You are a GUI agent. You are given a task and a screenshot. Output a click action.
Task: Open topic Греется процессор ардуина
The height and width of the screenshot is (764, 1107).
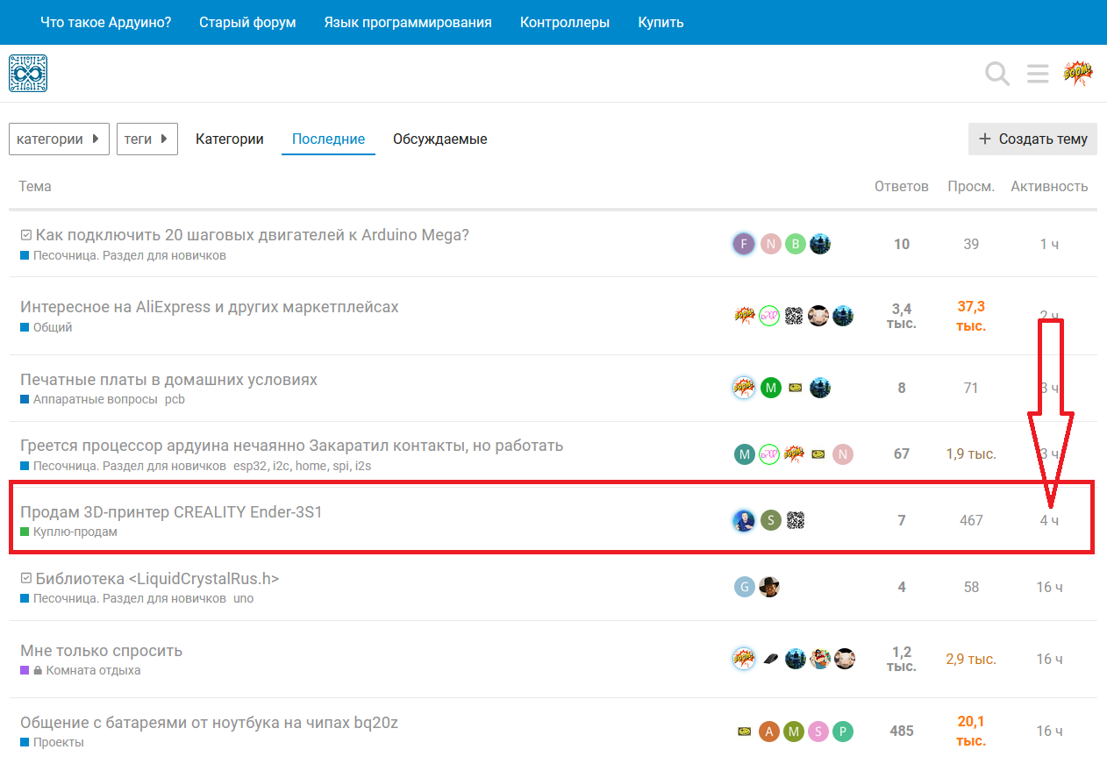coord(291,446)
